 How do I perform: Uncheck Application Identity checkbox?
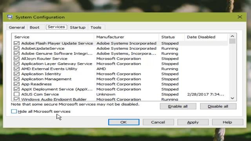click(16, 74)
